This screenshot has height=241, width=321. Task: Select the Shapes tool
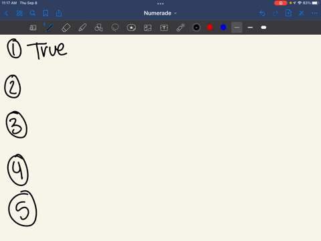(98, 27)
